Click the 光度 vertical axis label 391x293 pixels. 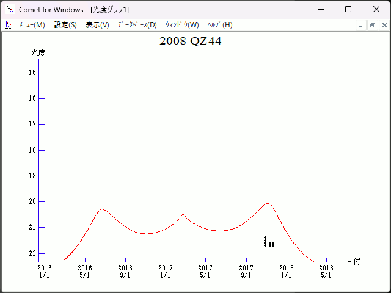38,53
